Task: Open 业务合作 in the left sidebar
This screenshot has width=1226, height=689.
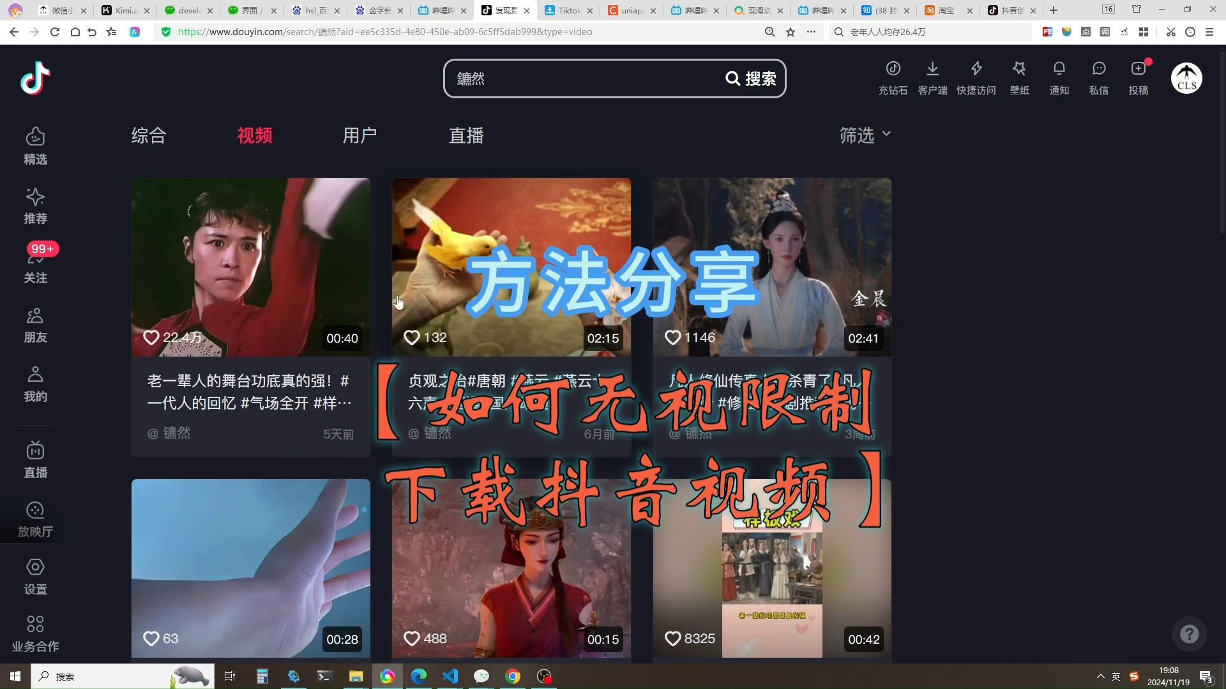Action: tap(35, 633)
